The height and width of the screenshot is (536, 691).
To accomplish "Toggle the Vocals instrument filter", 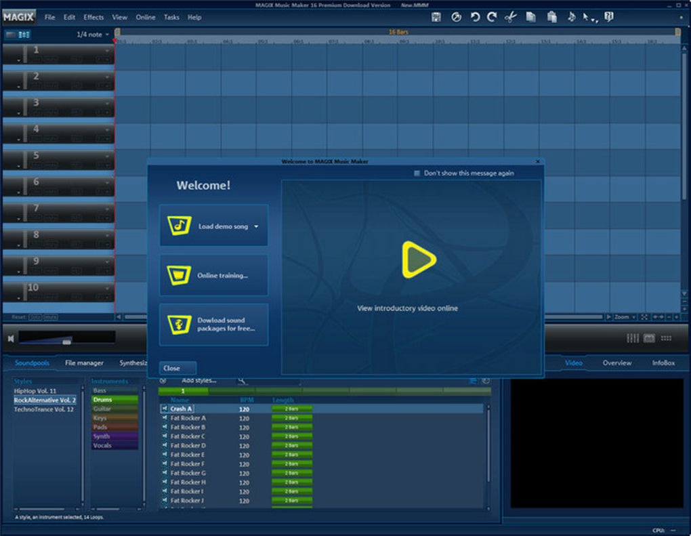I will tap(114, 446).
